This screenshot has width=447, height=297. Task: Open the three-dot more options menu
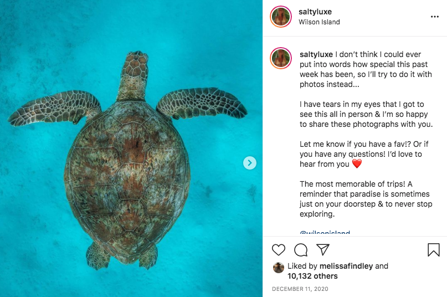434,17
